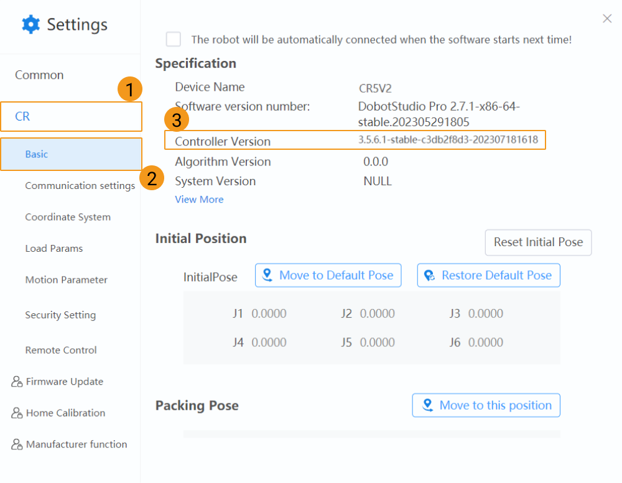Click the Move to Default Pose icon

point(268,275)
